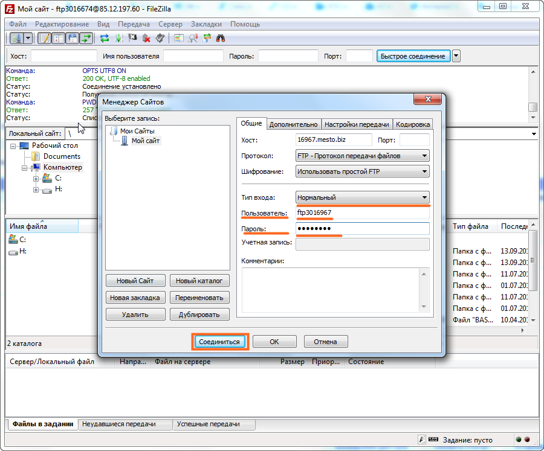Screen dimensions: 544x451
Task: Switch to 'Кодировка' tab
Action: [413, 124]
